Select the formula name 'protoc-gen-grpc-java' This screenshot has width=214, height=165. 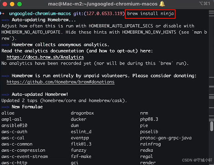pyautogui.click(x=166, y=138)
